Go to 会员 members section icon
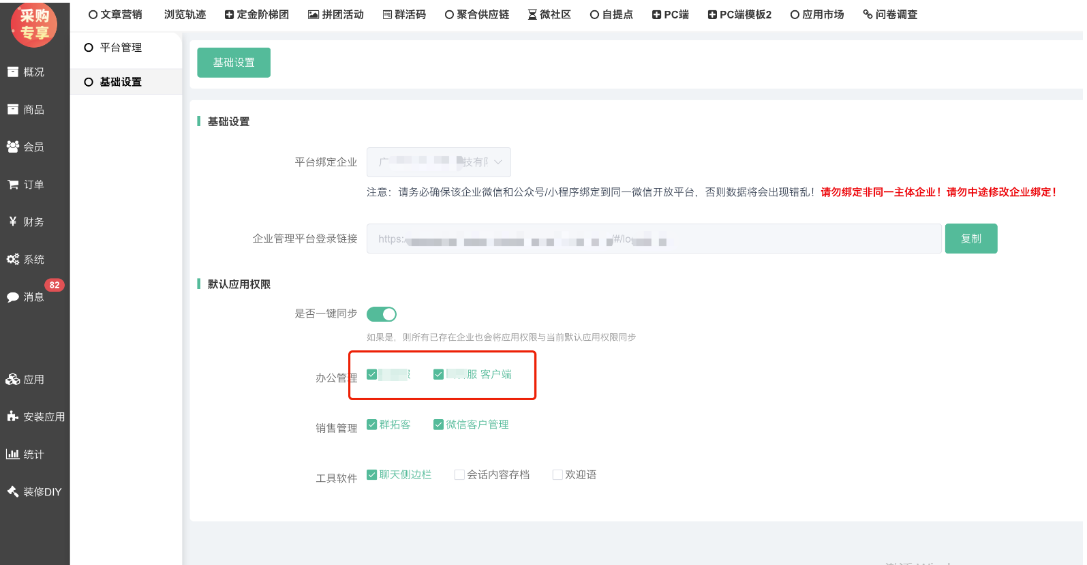1087x565 pixels. pos(13,147)
